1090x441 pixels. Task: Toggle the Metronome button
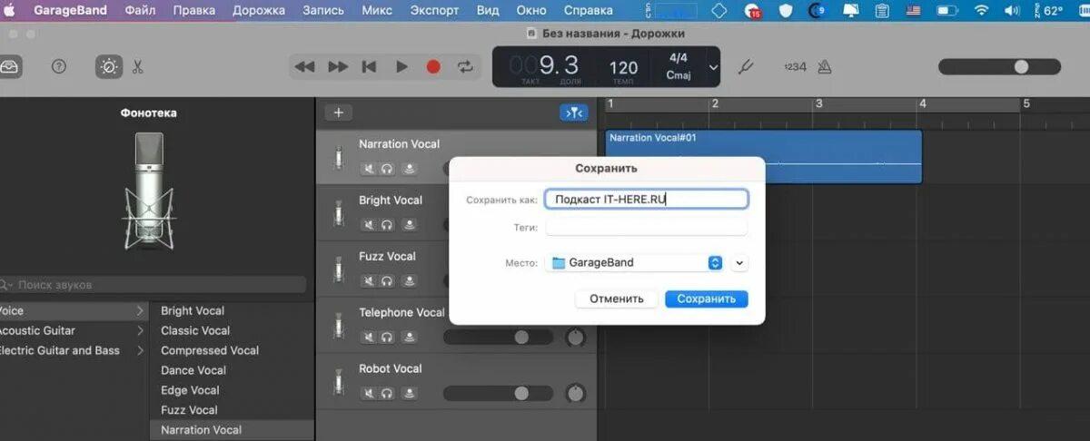point(825,67)
